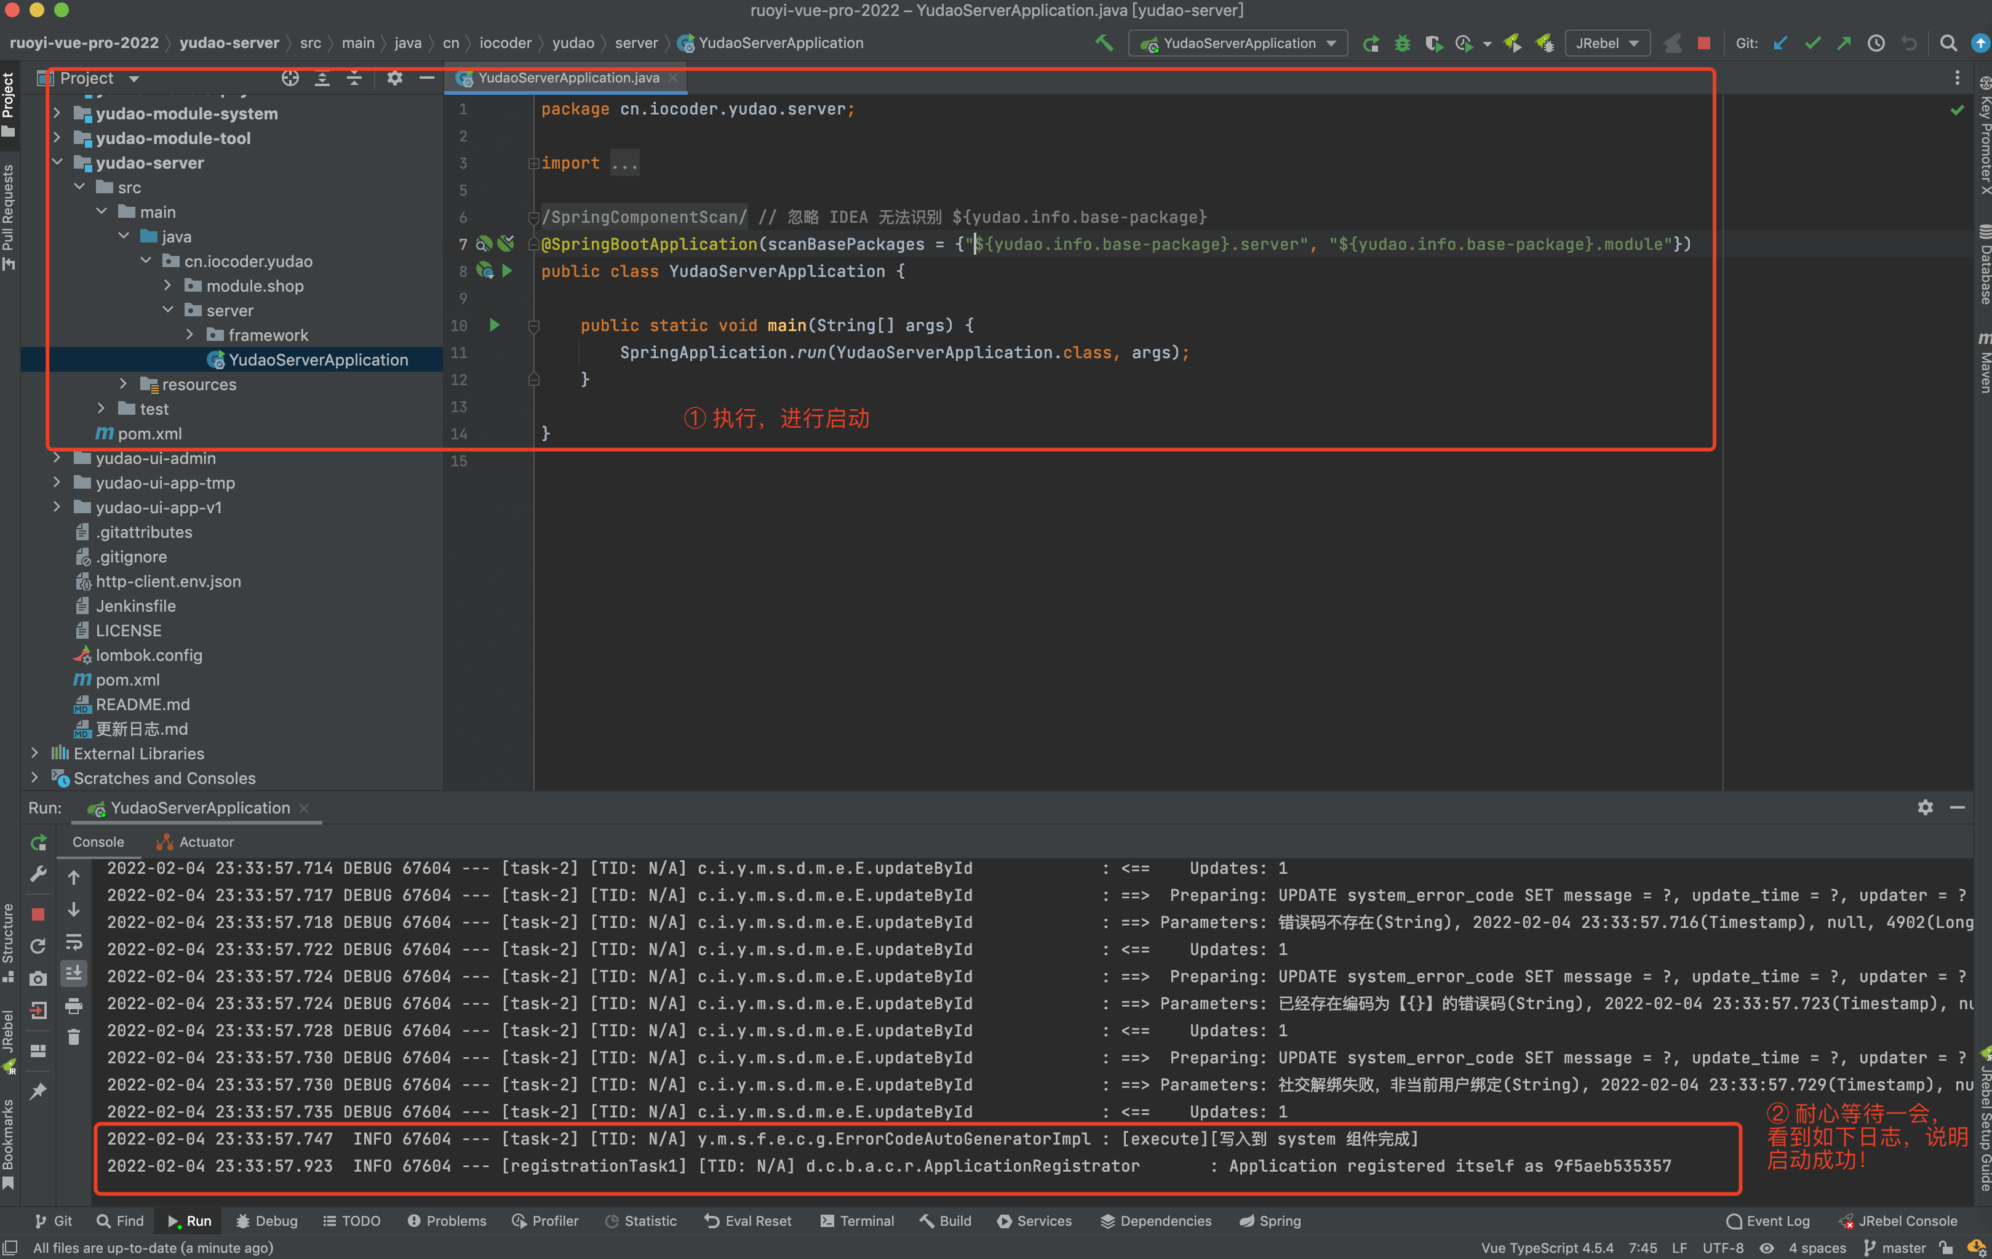The image size is (1992, 1259).
Task: Collapse the yudao-server module
Action: tap(56, 163)
